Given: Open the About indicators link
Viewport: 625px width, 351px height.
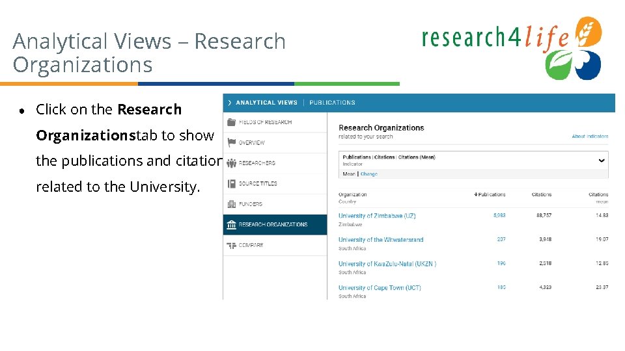Looking at the screenshot, I should click(x=590, y=136).
